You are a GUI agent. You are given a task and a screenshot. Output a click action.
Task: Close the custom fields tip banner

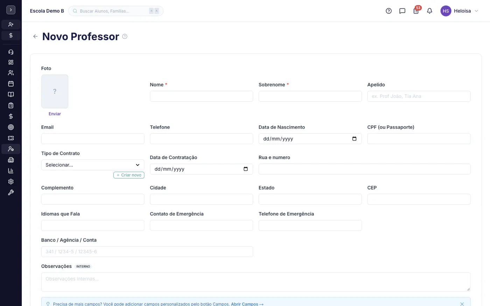coord(462,304)
